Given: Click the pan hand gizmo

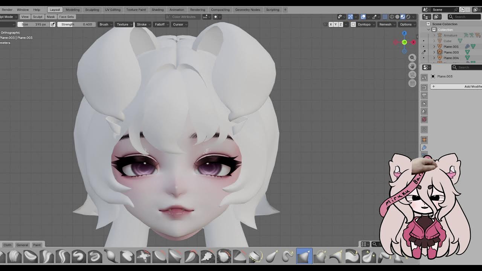Looking at the screenshot, I should (412, 66).
